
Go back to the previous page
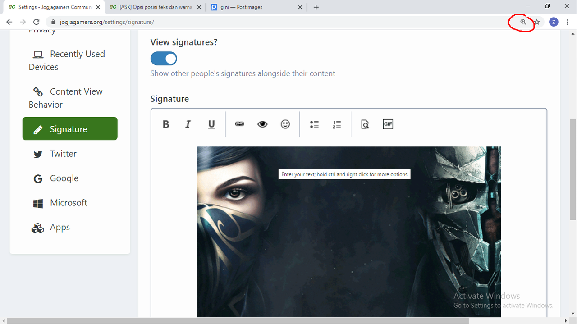pos(9,22)
